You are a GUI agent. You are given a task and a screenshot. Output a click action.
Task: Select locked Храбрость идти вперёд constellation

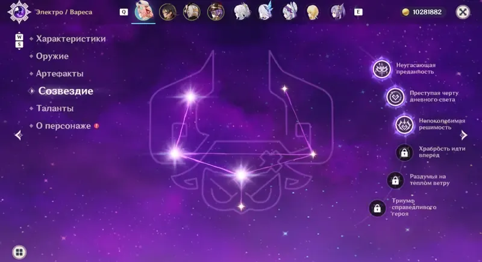point(404,152)
